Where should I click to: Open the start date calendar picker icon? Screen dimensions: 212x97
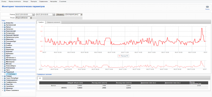point(33,15)
